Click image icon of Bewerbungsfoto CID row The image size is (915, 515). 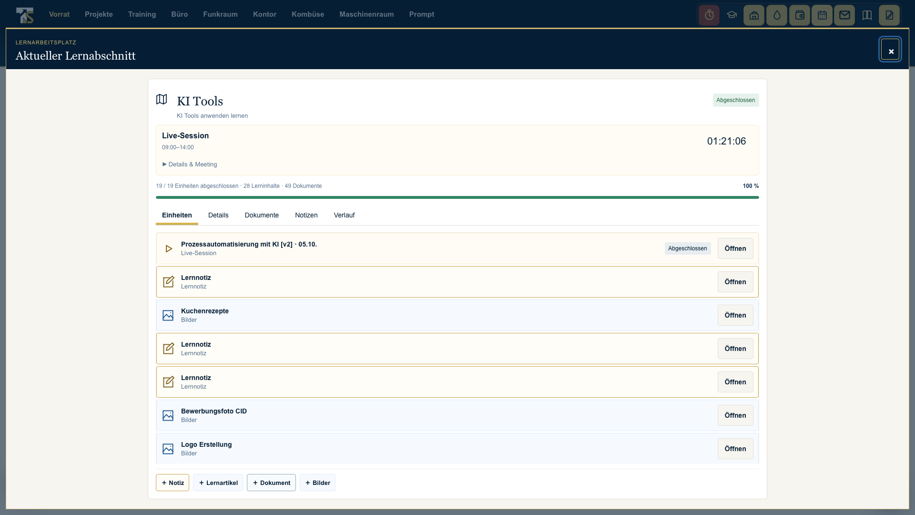[x=168, y=415]
